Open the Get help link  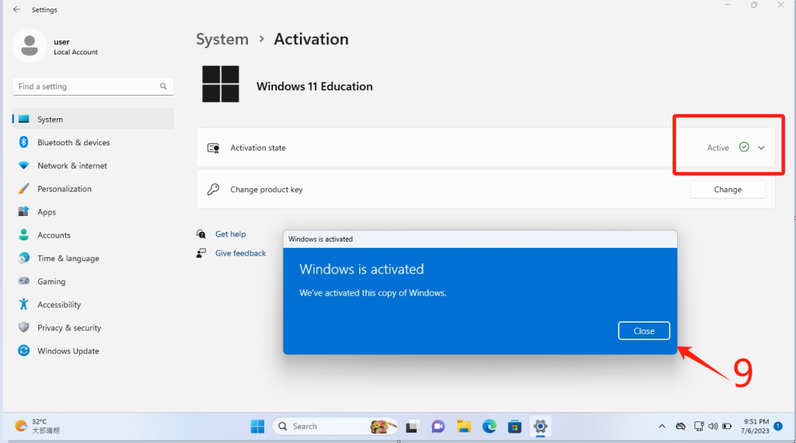(230, 234)
